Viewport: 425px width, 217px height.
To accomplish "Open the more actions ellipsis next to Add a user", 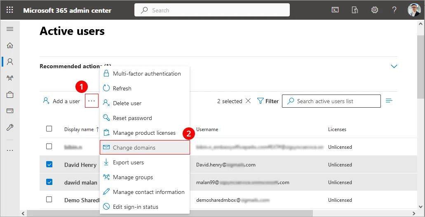I will click(92, 101).
